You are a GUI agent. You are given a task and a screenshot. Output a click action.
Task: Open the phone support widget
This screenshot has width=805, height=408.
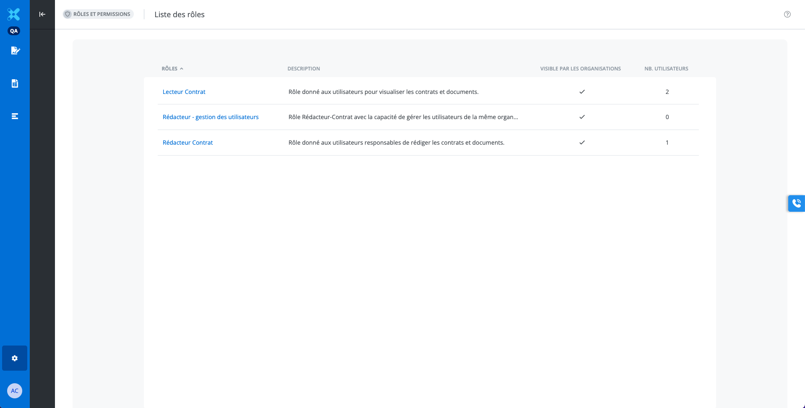click(x=796, y=203)
